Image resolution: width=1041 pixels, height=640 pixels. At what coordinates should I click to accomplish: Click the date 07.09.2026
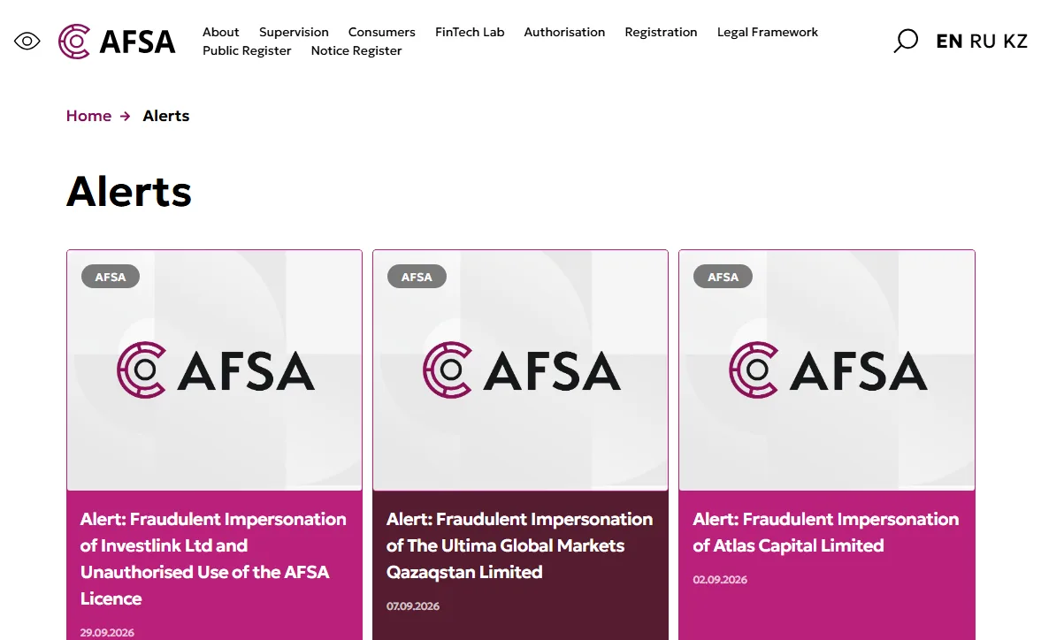[x=413, y=606]
